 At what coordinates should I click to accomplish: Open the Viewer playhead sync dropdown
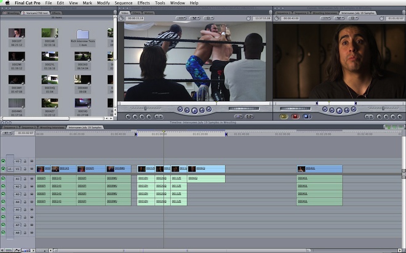point(195,18)
